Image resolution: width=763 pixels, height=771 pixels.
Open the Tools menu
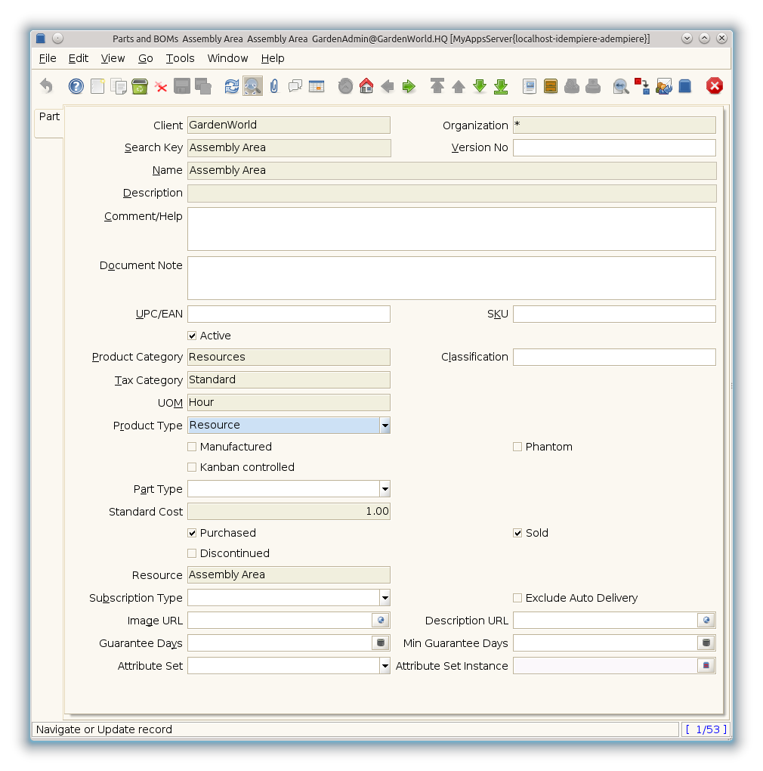[180, 58]
